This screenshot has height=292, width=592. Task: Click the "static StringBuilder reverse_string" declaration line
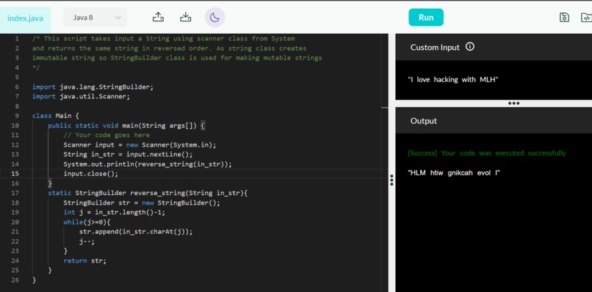[148, 193]
